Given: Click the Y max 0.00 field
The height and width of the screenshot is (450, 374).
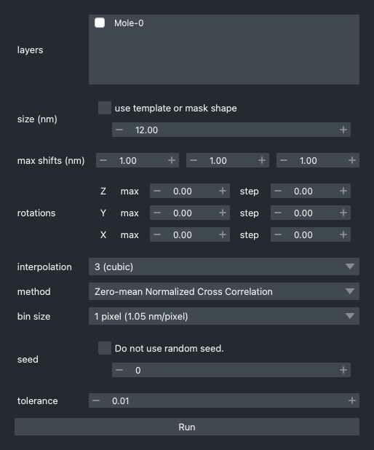Looking at the screenshot, I should [x=190, y=213].
